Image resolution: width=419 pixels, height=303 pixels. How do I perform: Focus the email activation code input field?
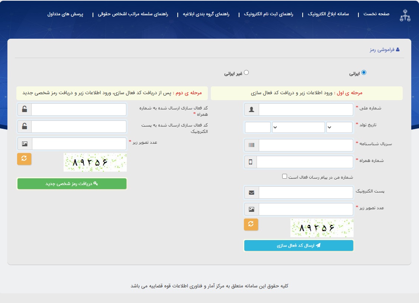point(78,127)
